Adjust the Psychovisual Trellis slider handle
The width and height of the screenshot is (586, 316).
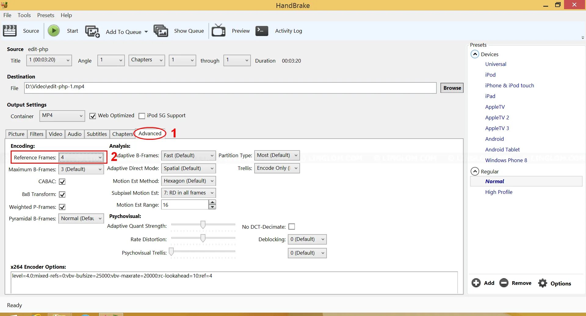tap(171, 252)
